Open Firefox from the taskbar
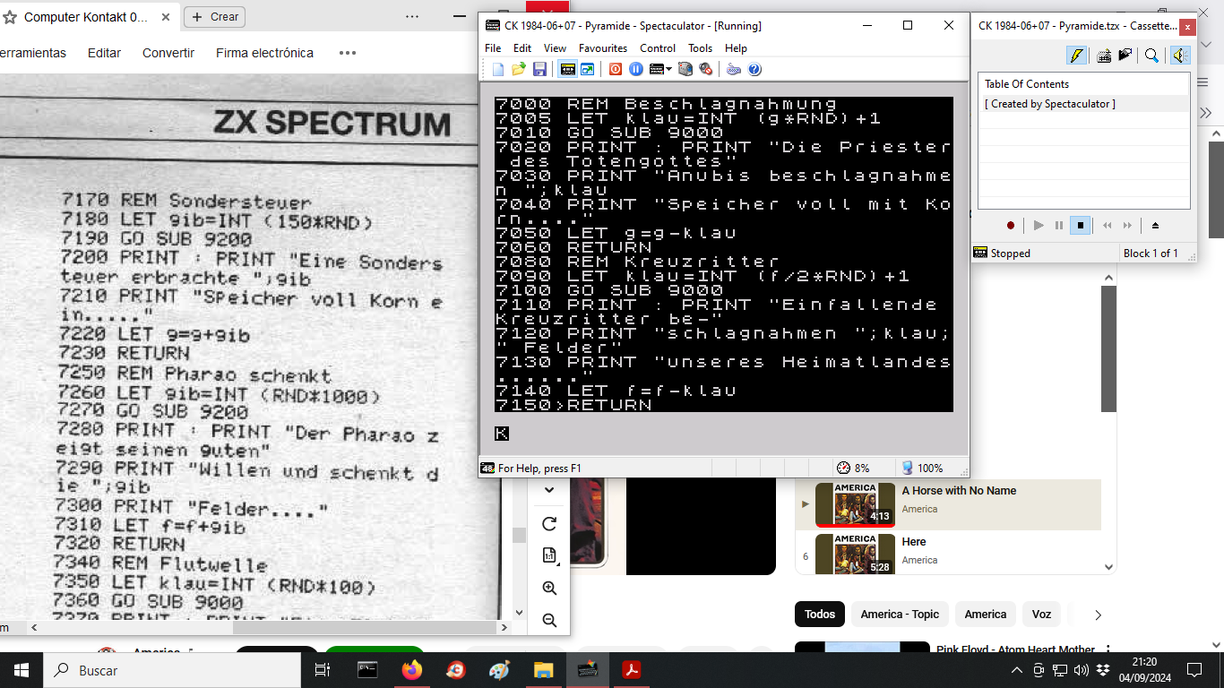 tap(411, 670)
